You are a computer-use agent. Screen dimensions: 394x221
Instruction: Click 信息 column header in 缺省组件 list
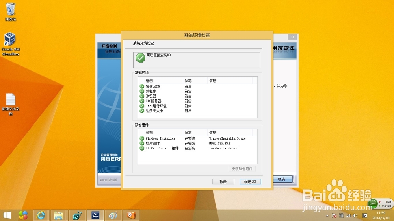(x=230, y=133)
